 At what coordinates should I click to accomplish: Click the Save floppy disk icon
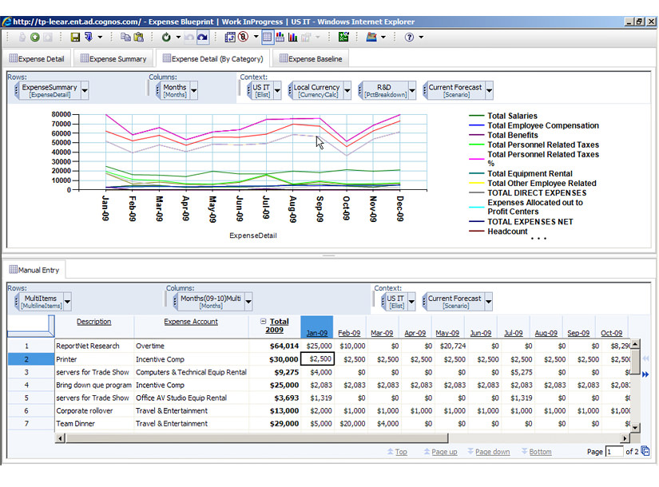pos(75,38)
